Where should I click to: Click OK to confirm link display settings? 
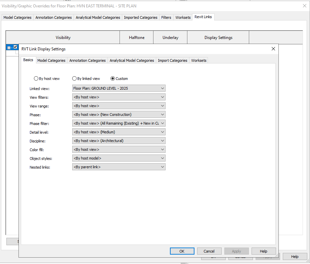(x=182, y=251)
